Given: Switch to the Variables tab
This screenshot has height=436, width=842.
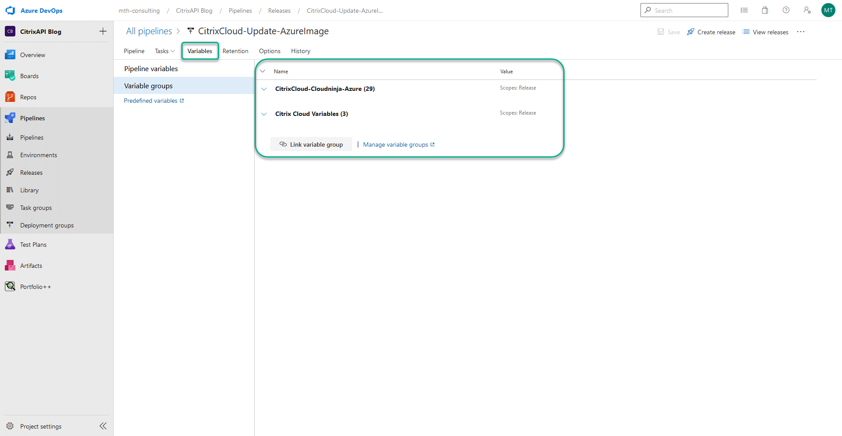Looking at the screenshot, I should 200,51.
